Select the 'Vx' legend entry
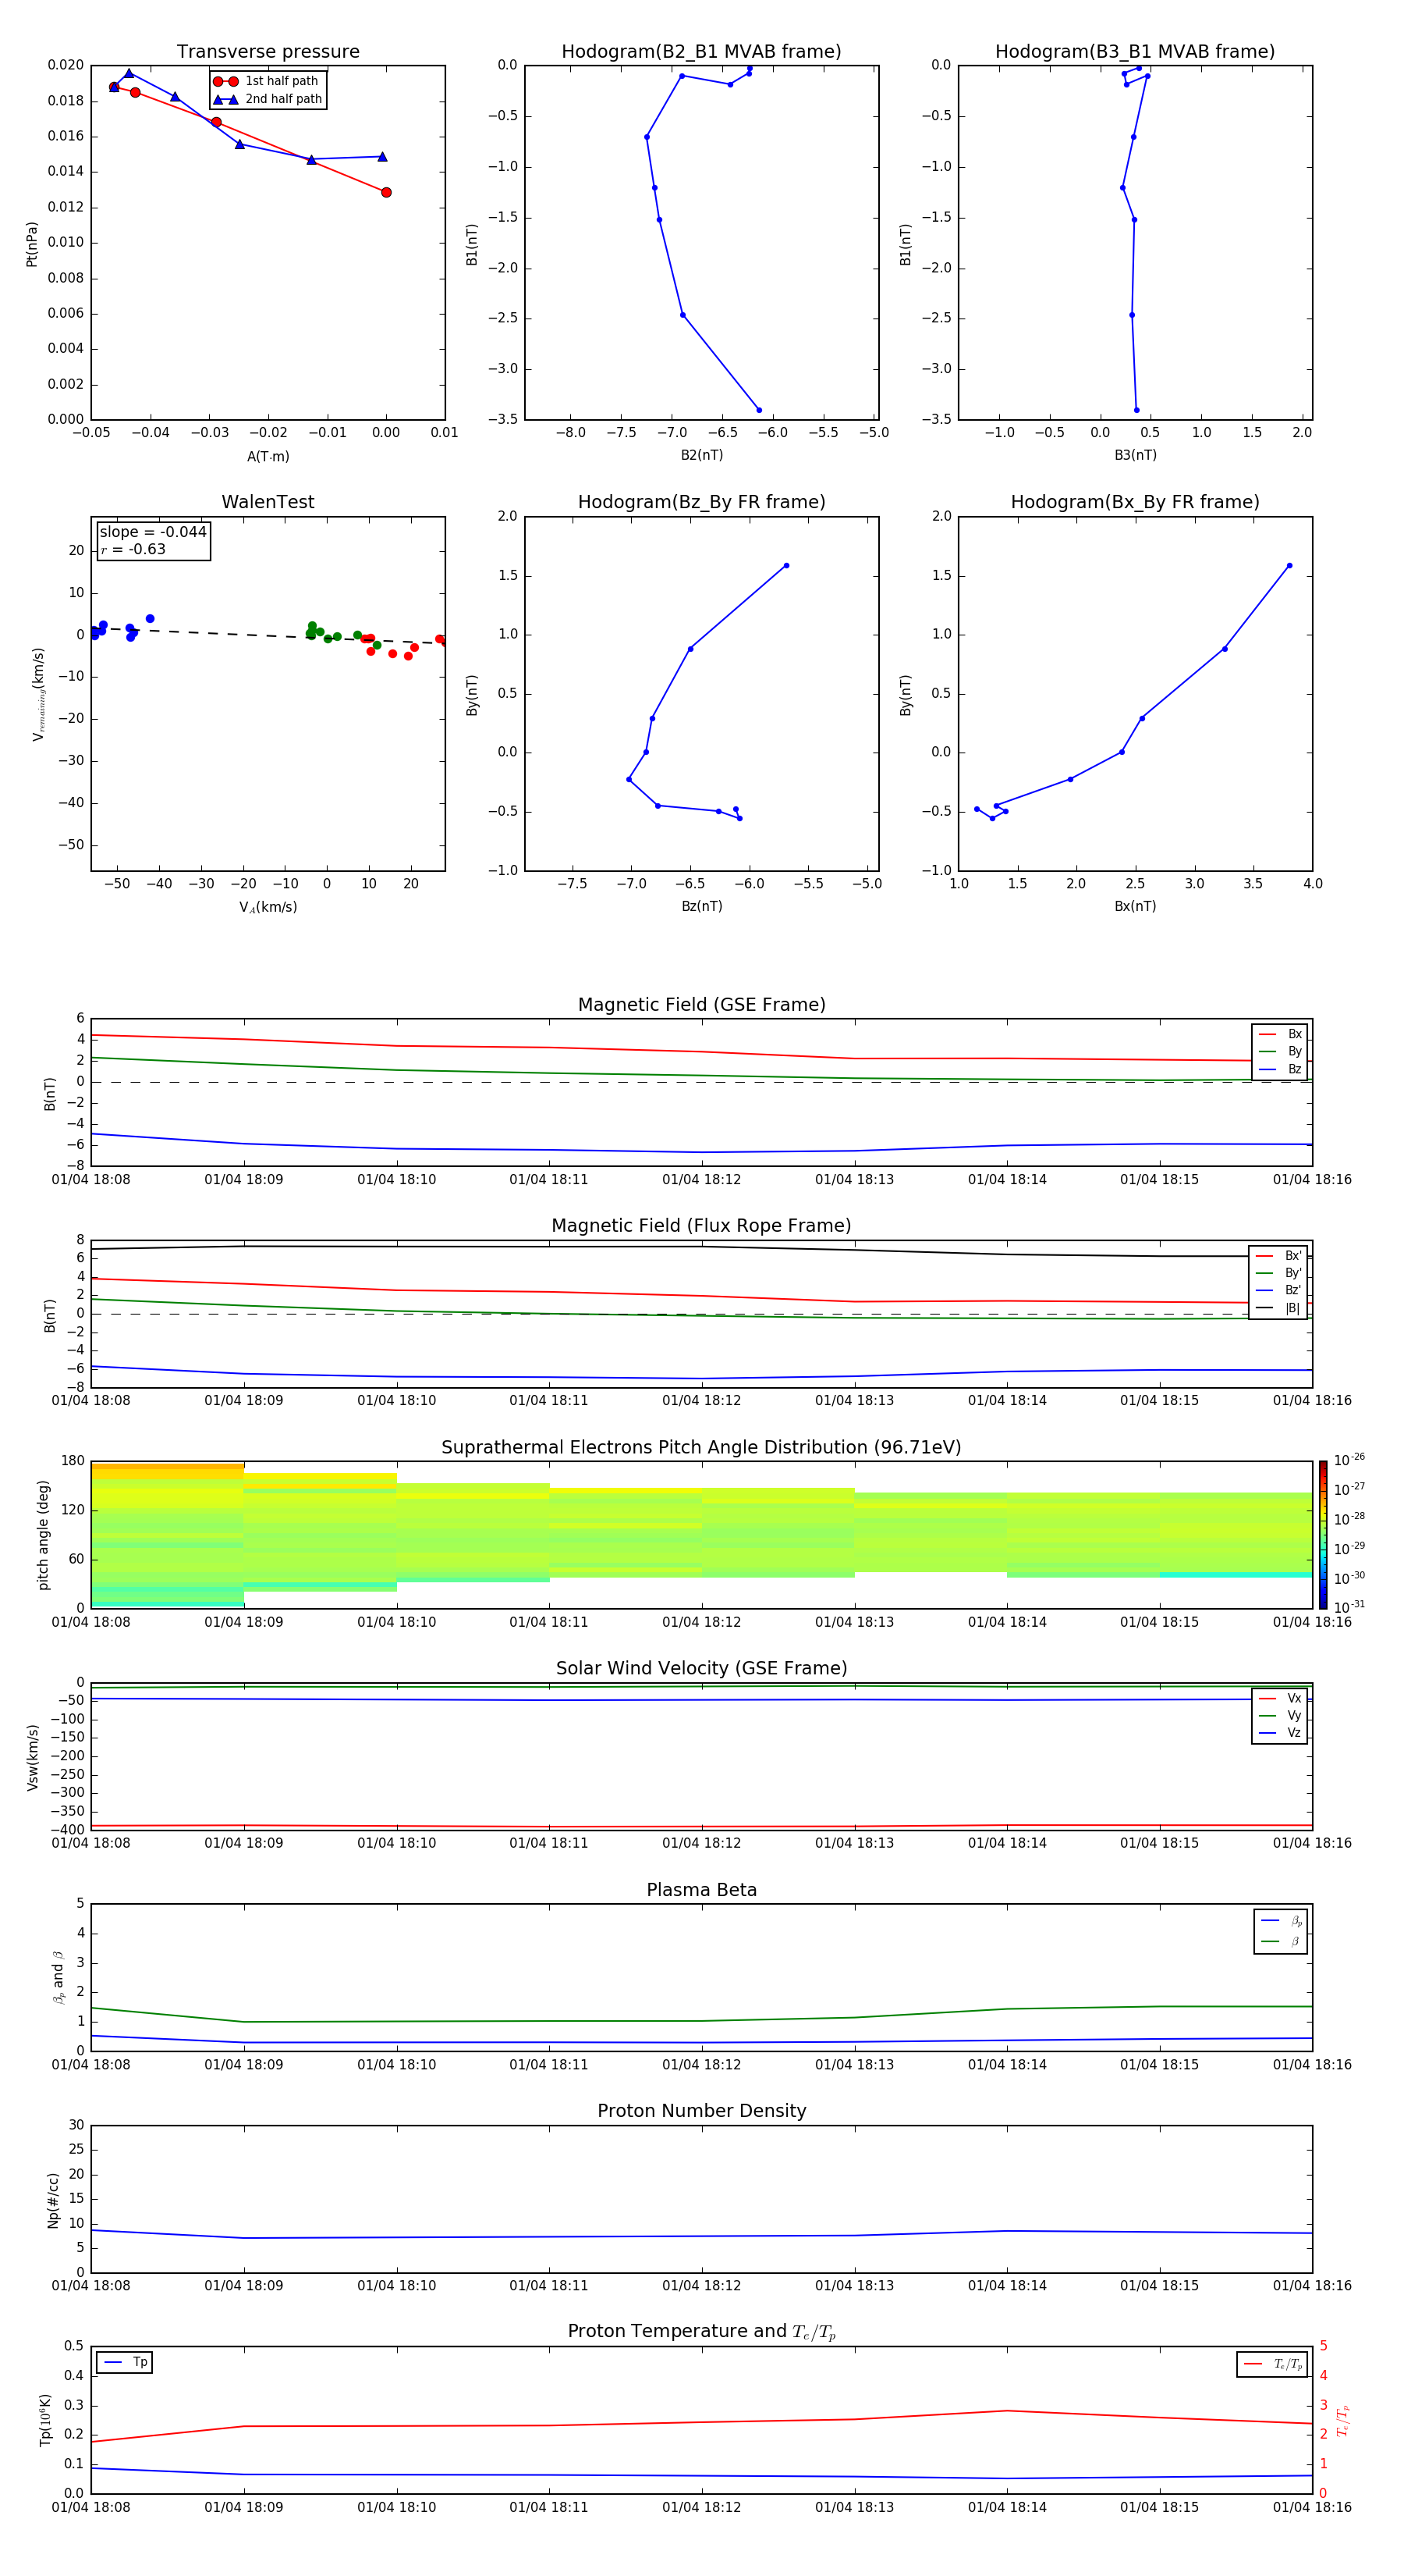The height and width of the screenshot is (2576, 1404). tap(1280, 1698)
